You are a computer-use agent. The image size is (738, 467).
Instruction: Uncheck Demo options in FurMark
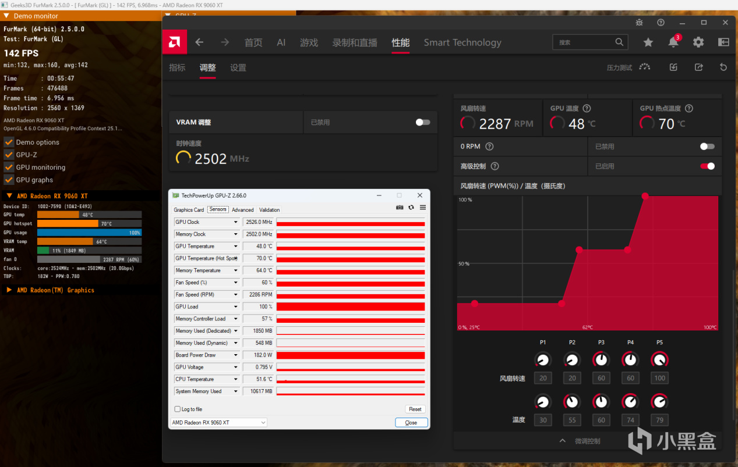click(x=9, y=142)
